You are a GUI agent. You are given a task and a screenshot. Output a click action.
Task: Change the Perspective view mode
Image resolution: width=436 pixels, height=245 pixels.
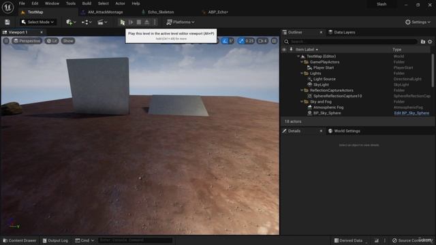[x=27, y=41]
